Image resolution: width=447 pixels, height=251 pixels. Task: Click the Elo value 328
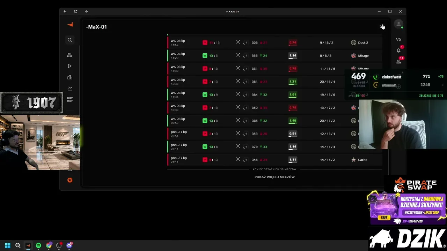[x=255, y=43]
